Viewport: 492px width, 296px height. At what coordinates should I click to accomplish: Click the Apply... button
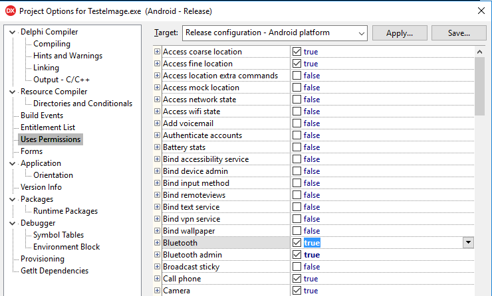click(x=400, y=33)
